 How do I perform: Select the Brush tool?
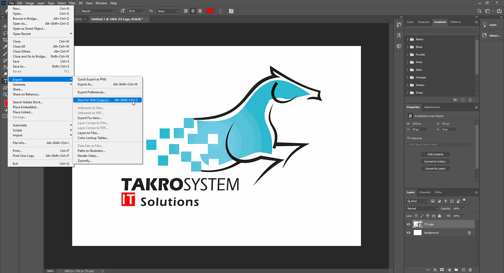[5, 54]
